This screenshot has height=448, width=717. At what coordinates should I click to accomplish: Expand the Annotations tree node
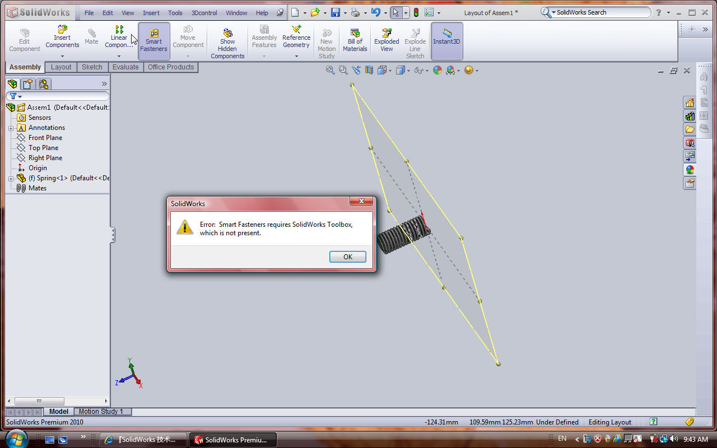11,128
